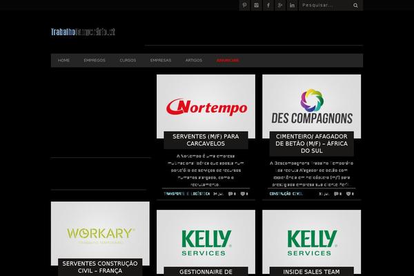Click likes icon on Cimenteiro Afagador post

pyautogui.click(x=350, y=194)
